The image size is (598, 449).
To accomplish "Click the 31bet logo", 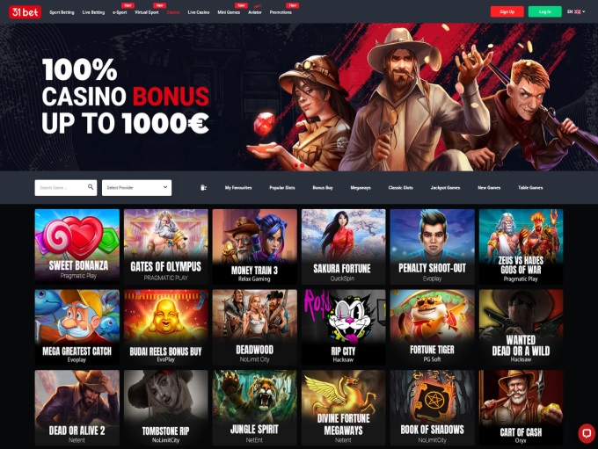I will [x=25, y=12].
